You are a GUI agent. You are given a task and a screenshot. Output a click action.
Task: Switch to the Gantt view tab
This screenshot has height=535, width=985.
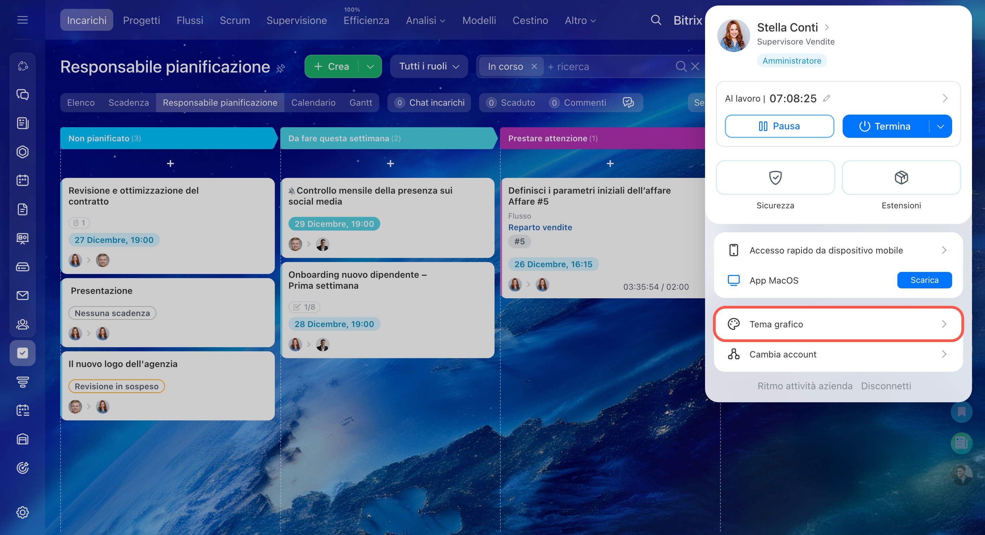click(360, 103)
